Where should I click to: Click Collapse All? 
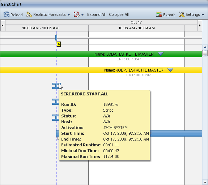point(119,14)
